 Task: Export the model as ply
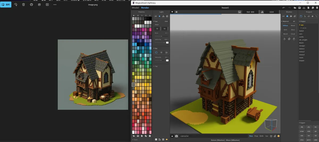[x=309, y=127]
